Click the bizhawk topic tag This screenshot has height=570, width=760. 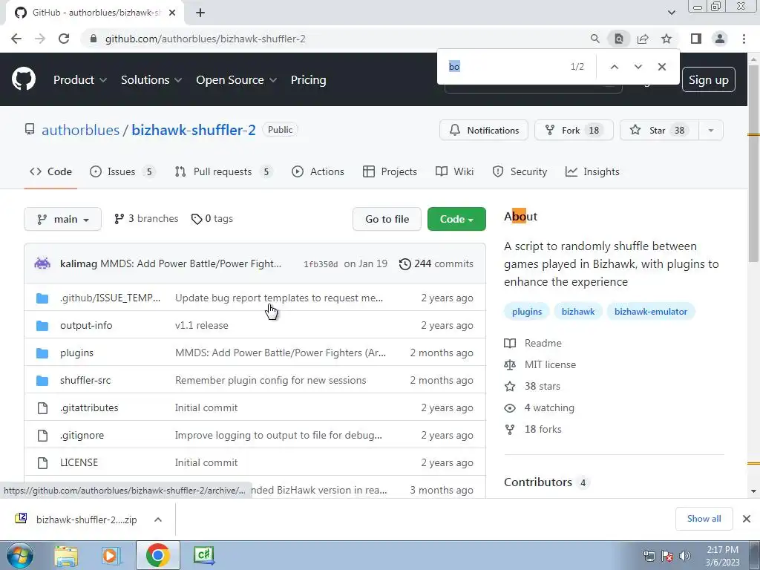click(577, 312)
